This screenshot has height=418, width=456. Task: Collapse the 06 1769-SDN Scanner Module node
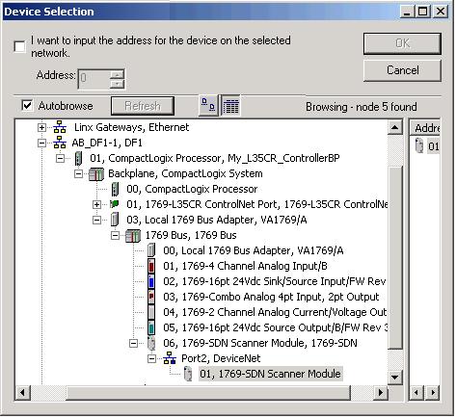(133, 343)
